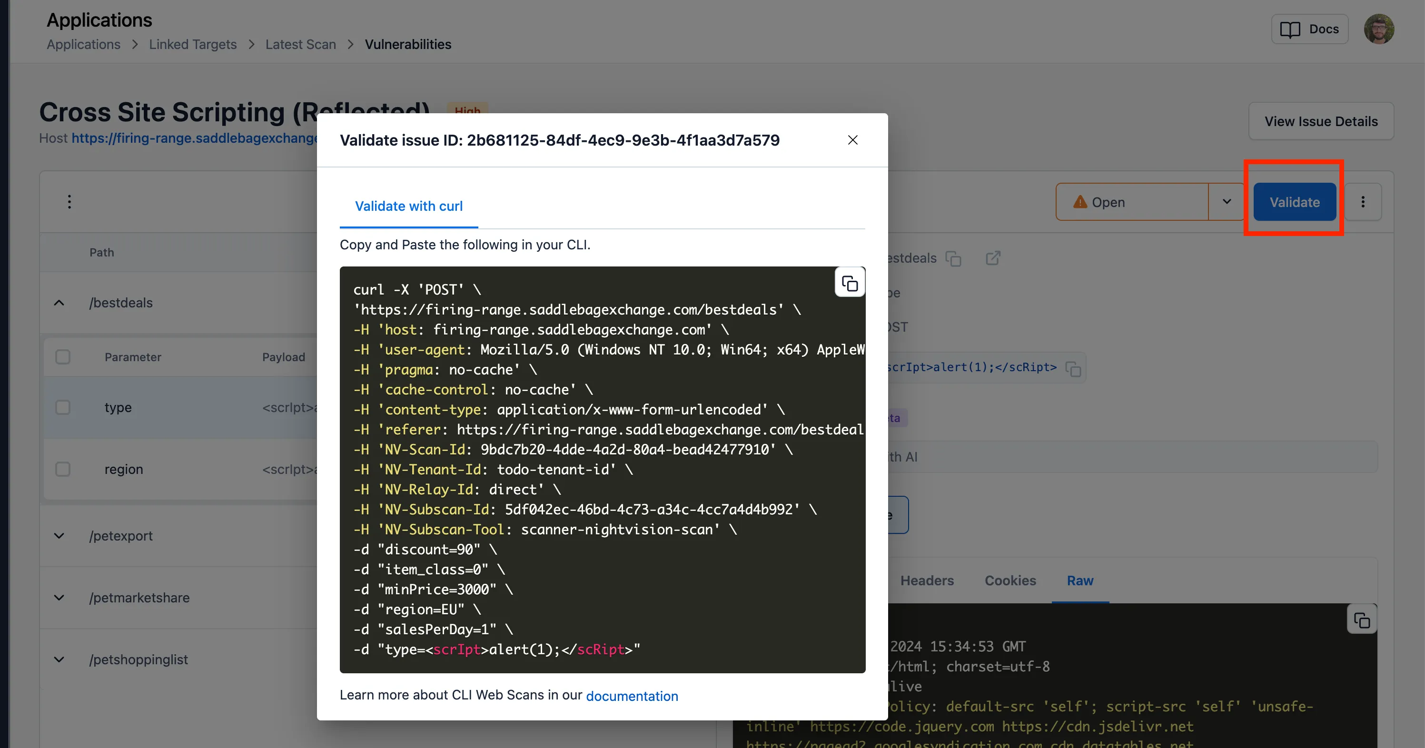Expand the /petshoppinglist path row
The image size is (1425, 748).
pos(59,659)
